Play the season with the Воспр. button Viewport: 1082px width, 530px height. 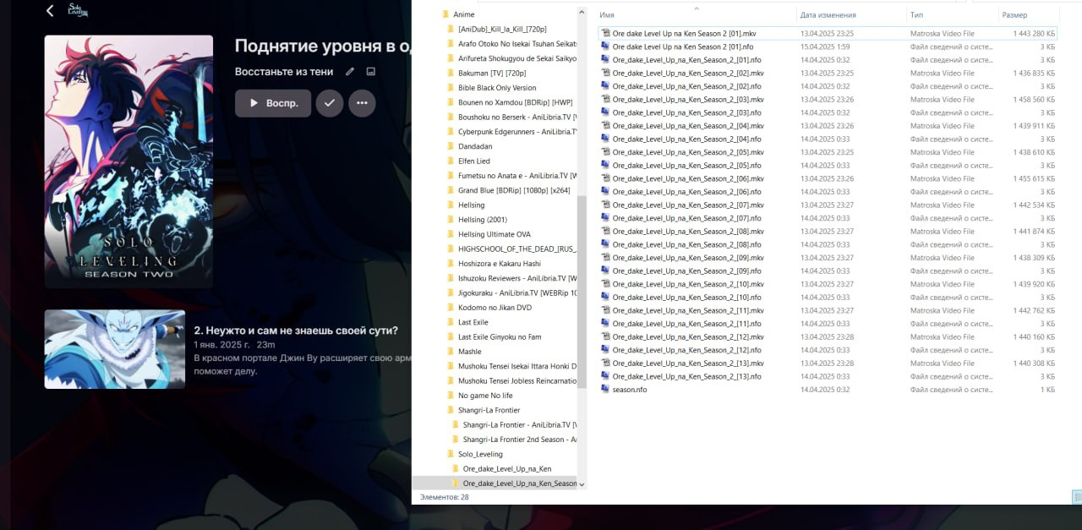(273, 103)
